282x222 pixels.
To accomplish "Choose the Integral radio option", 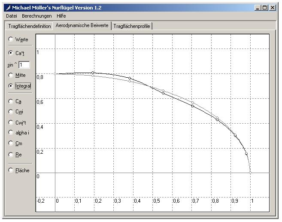I will tap(11, 86).
